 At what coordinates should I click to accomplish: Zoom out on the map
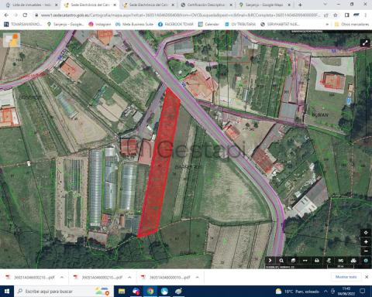(366, 251)
